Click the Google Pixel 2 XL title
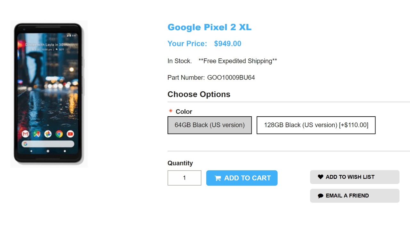 tap(209, 27)
